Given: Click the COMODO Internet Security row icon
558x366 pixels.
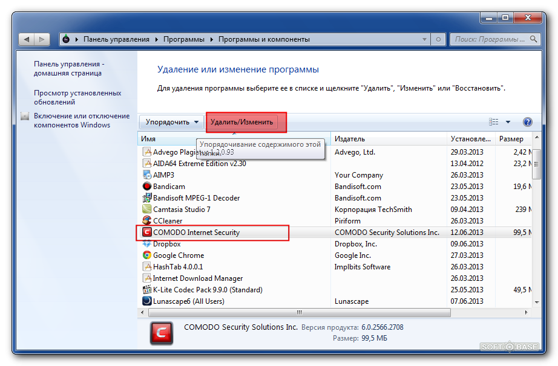Looking at the screenshot, I should 146,232.
